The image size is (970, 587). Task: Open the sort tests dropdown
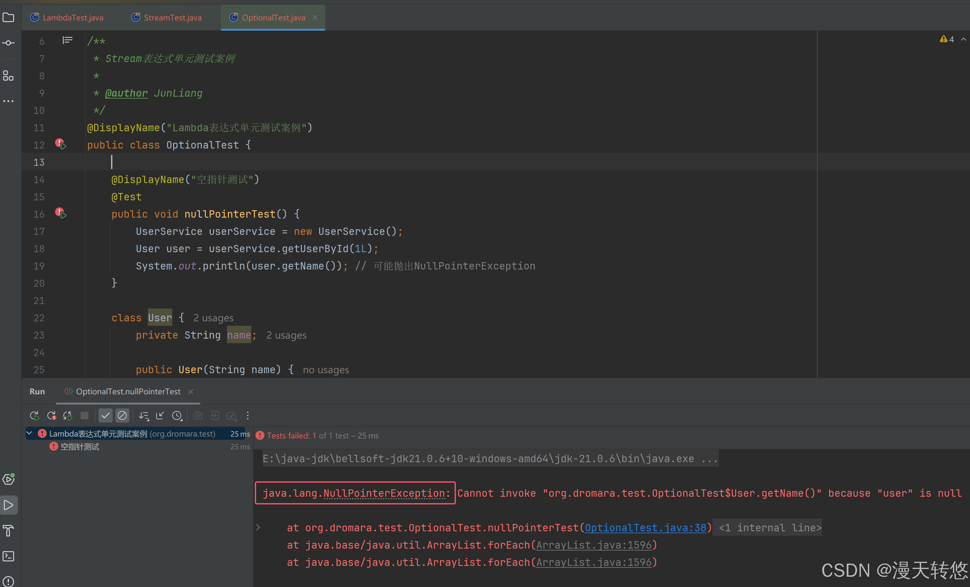coord(144,415)
